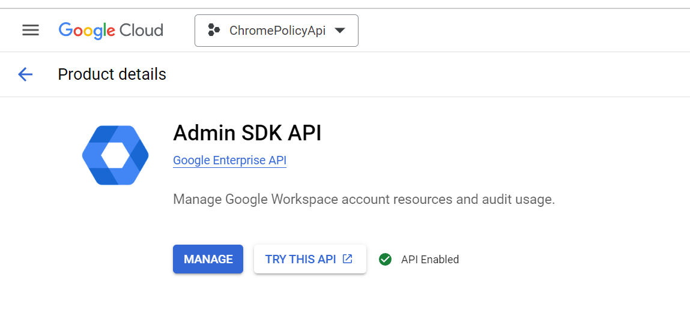Open the ChromePolicyApi project picker
The height and width of the screenshot is (319, 690).
(x=277, y=30)
